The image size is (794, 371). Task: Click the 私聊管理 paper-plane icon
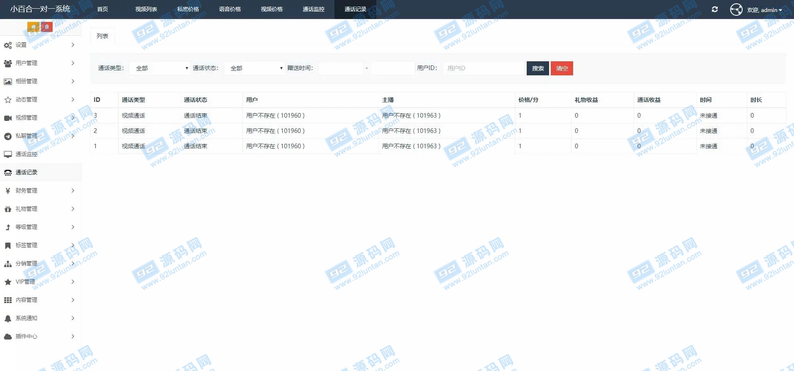[x=7, y=136]
